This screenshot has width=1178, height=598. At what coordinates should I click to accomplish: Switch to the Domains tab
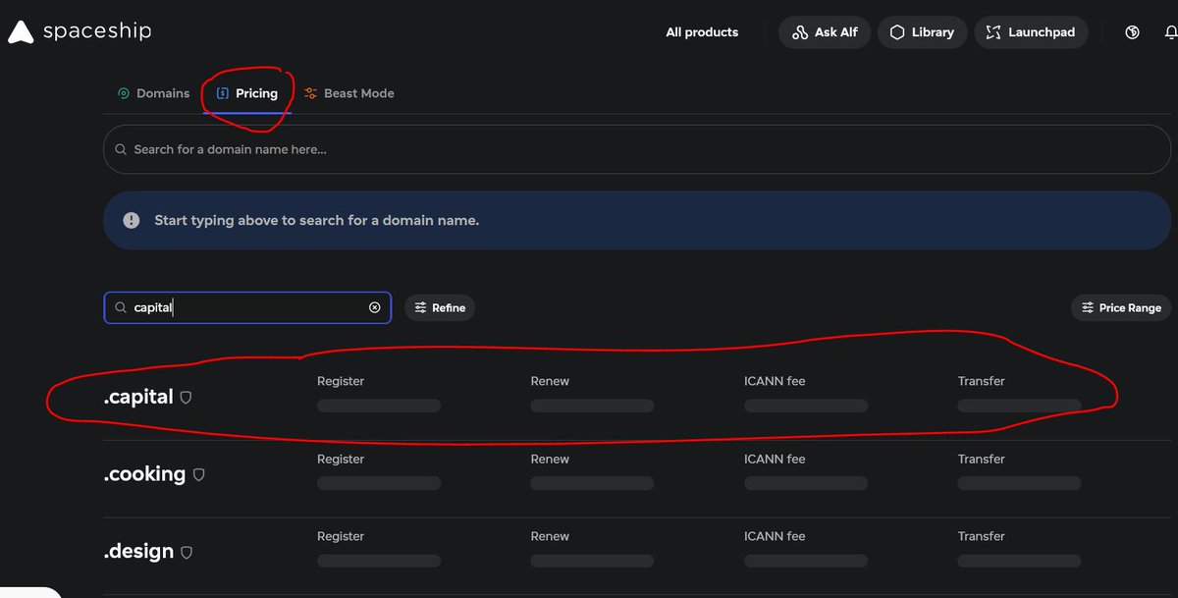point(153,93)
